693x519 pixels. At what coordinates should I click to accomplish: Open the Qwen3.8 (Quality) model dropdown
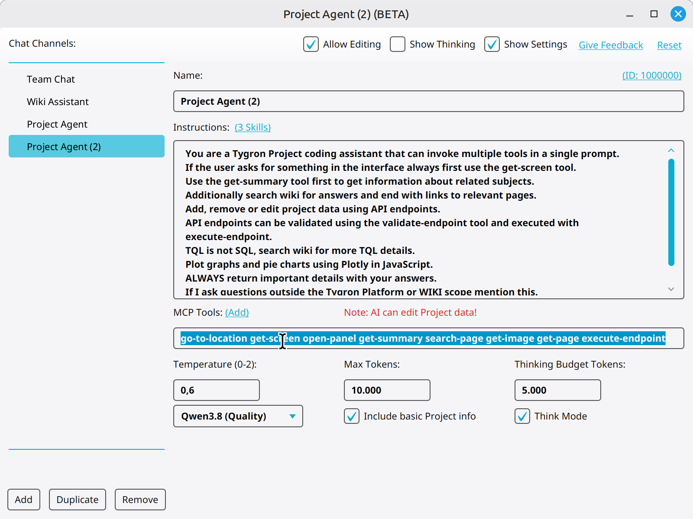coord(238,416)
